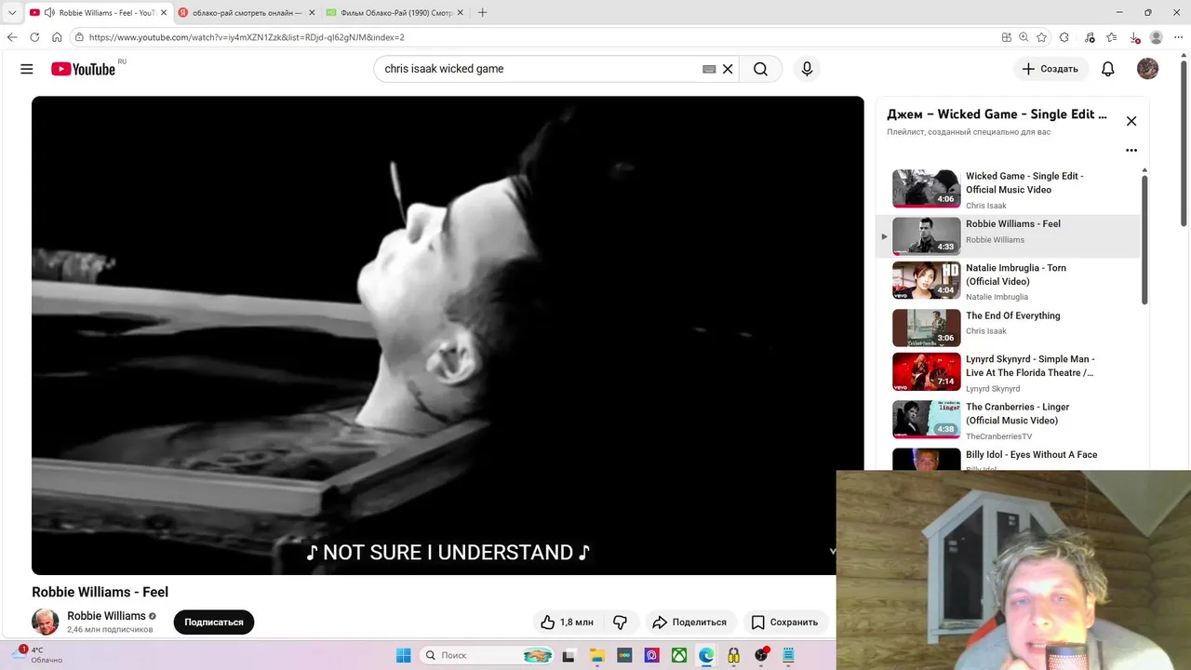1191x670 pixels.
Task: Expand video area chevron at player corner
Action: pos(833,551)
